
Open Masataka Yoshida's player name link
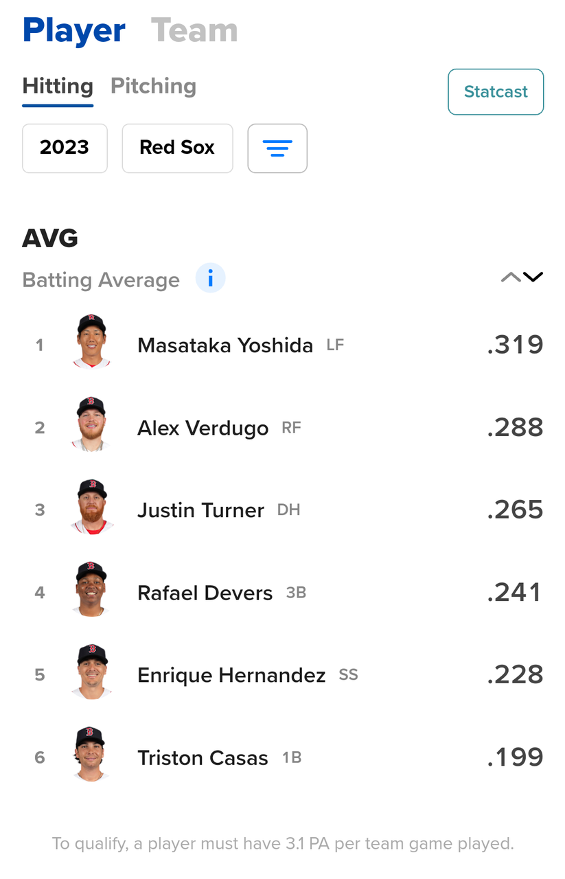click(225, 345)
